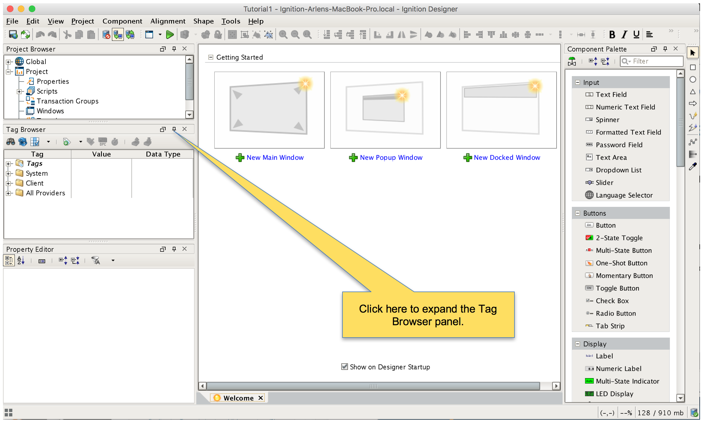Click the Update Project refresh icon
This screenshot has width=703, height=423.
(25, 35)
